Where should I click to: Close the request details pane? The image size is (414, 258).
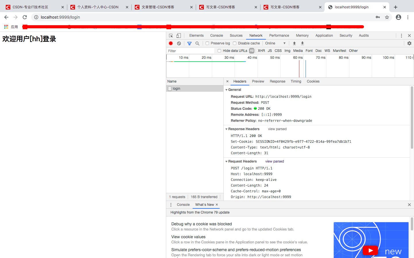[227, 81]
